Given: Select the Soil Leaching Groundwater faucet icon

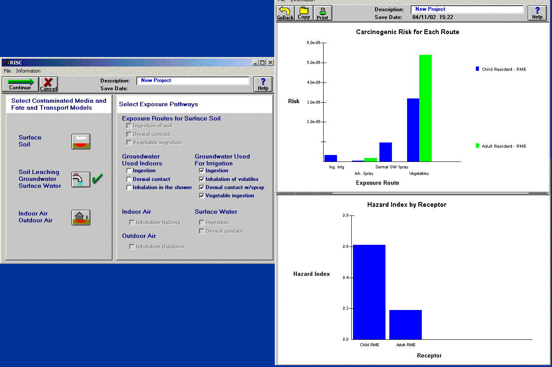Looking at the screenshot, I should [x=80, y=179].
